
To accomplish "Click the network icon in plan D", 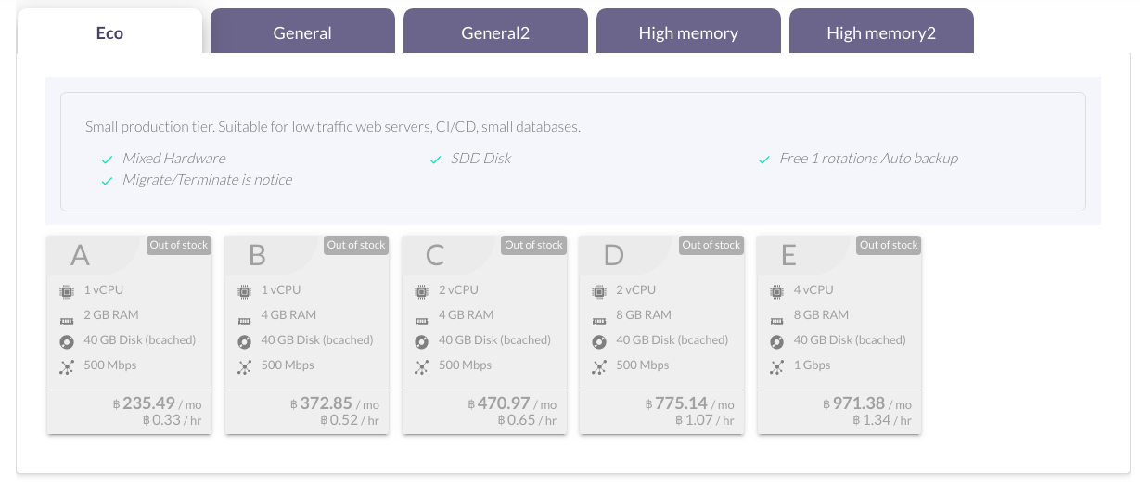I will (599, 367).
